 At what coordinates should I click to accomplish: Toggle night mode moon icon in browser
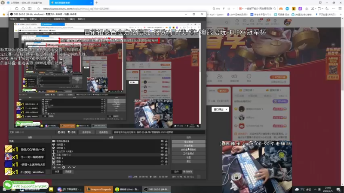pos(327,9)
